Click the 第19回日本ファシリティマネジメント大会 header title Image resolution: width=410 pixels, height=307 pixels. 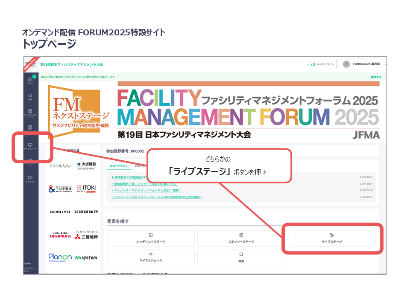(x=72, y=64)
